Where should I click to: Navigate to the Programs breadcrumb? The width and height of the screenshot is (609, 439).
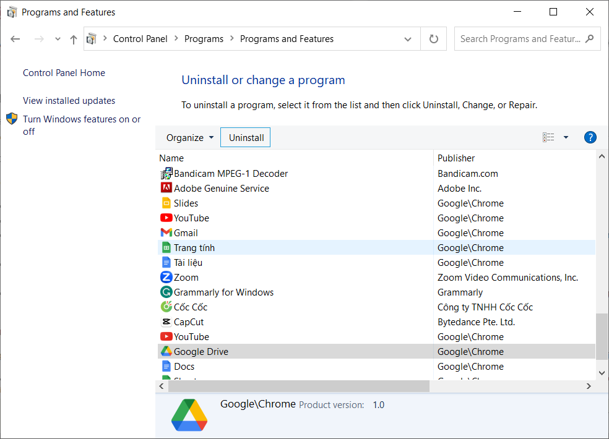coord(204,39)
